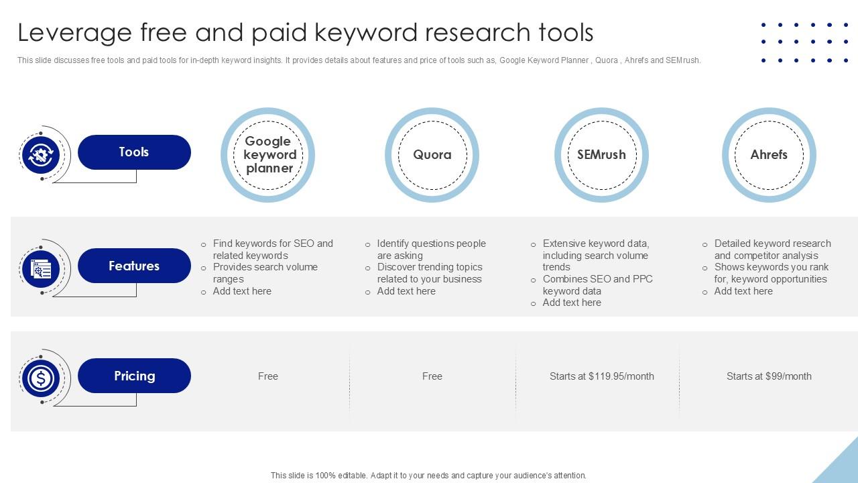Image resolution: width=858 pixels, height=483 pixels.
Task: Click the Features pill-shaped label
Action: [134, 266]
